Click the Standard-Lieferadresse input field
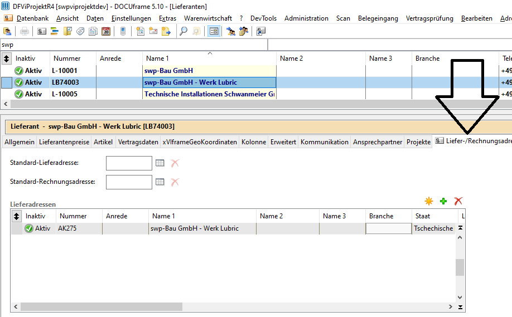The image size is (512, 317). [x=129, y=163]
